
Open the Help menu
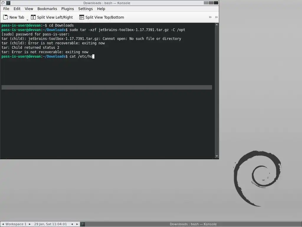(x=101, y=9)
